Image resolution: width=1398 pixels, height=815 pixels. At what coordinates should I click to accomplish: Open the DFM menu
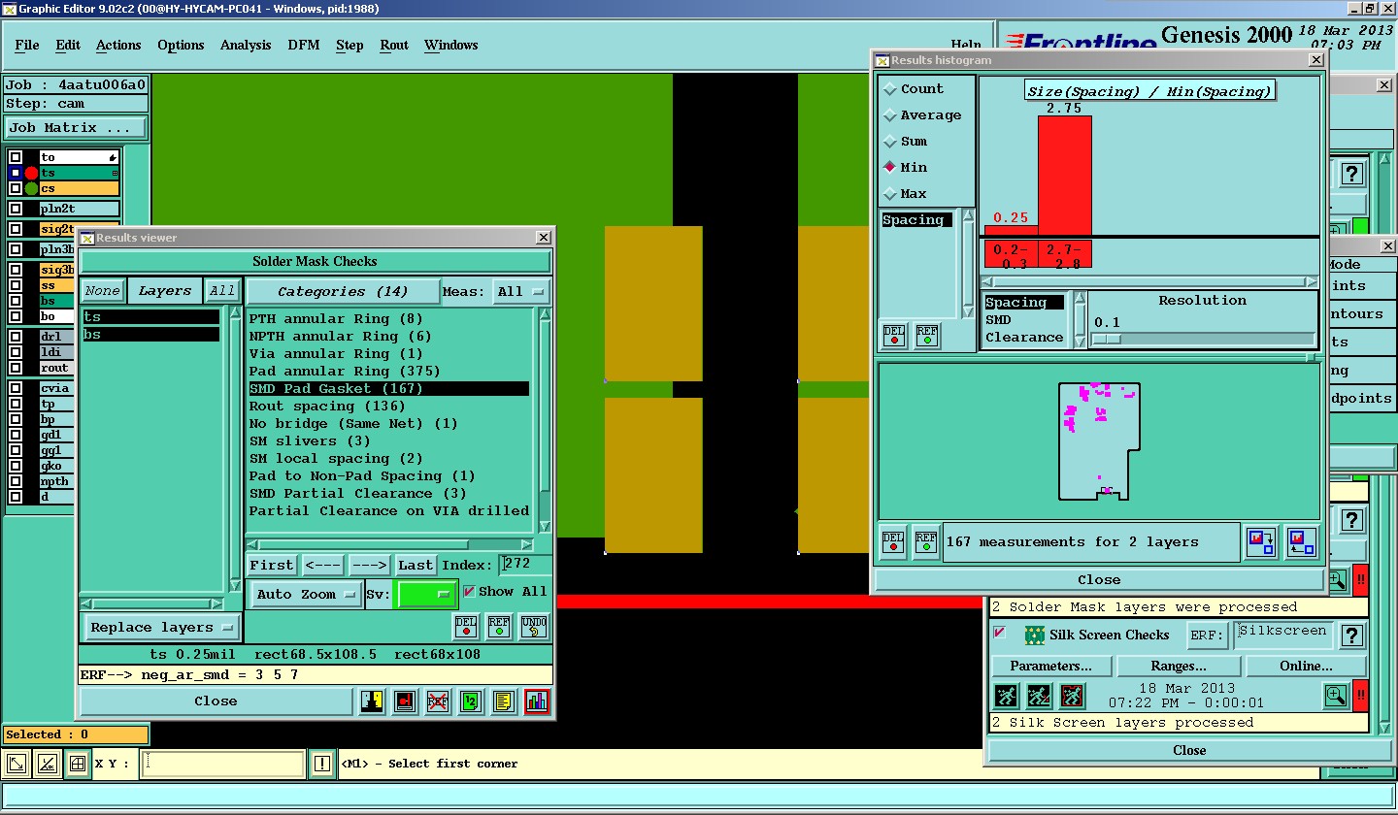coord(304,46)
